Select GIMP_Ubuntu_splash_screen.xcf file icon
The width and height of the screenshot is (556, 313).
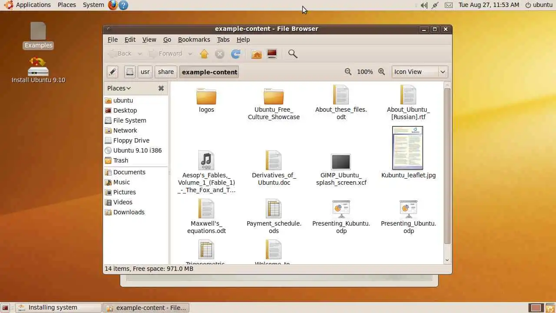click(x=341, y=162)
